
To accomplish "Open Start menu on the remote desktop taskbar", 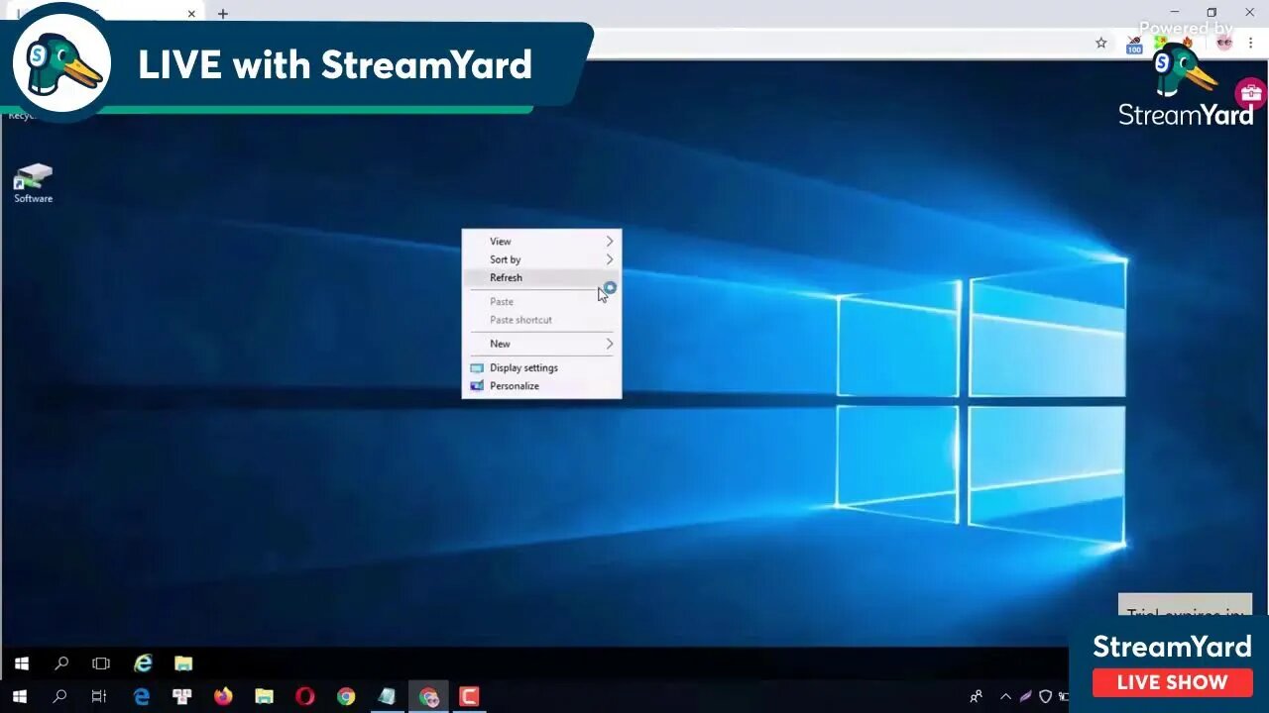I will point(22,663).
